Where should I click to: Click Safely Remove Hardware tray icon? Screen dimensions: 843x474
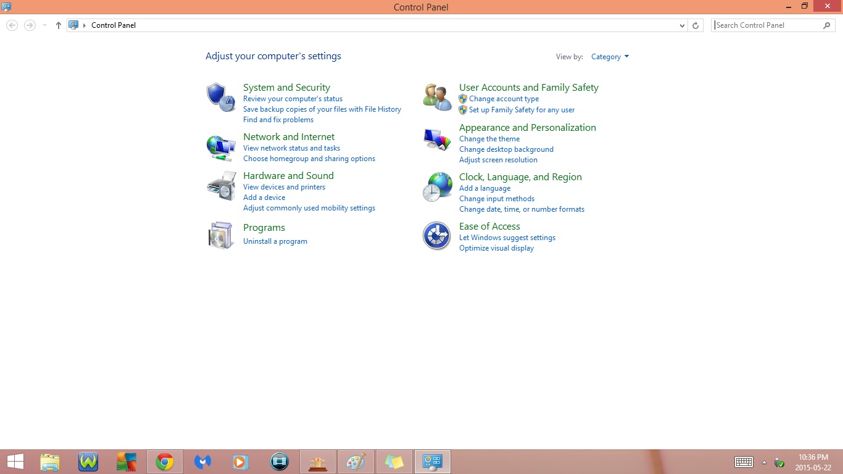click(x=779, y=462)
